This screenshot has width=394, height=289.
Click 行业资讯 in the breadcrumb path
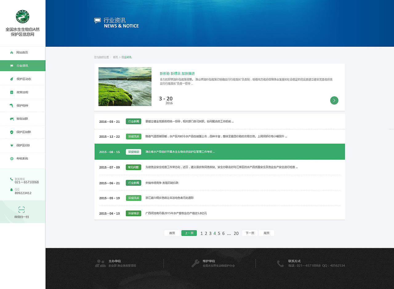point(127,57)
